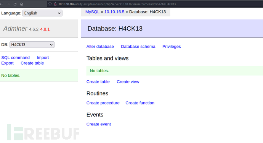Click the Tables and views heading

(107, 58)
